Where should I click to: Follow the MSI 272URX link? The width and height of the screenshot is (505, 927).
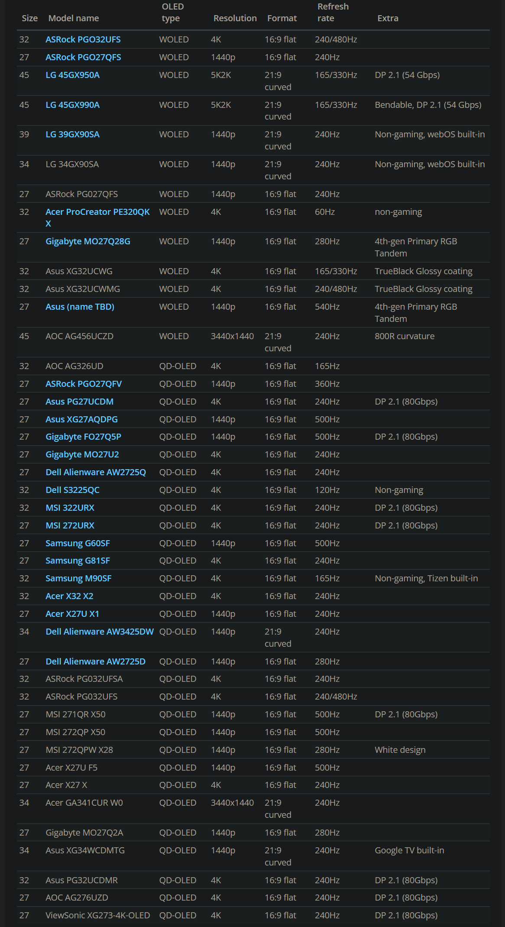70,525
